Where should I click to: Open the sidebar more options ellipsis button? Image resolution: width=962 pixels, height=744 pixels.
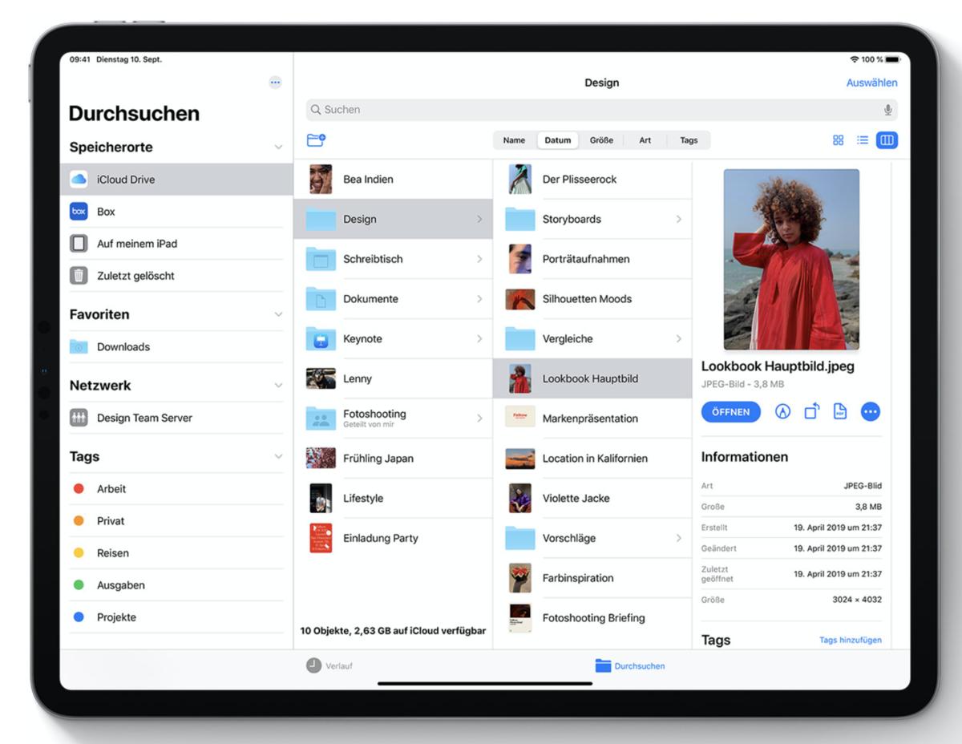tap(275, 83)
